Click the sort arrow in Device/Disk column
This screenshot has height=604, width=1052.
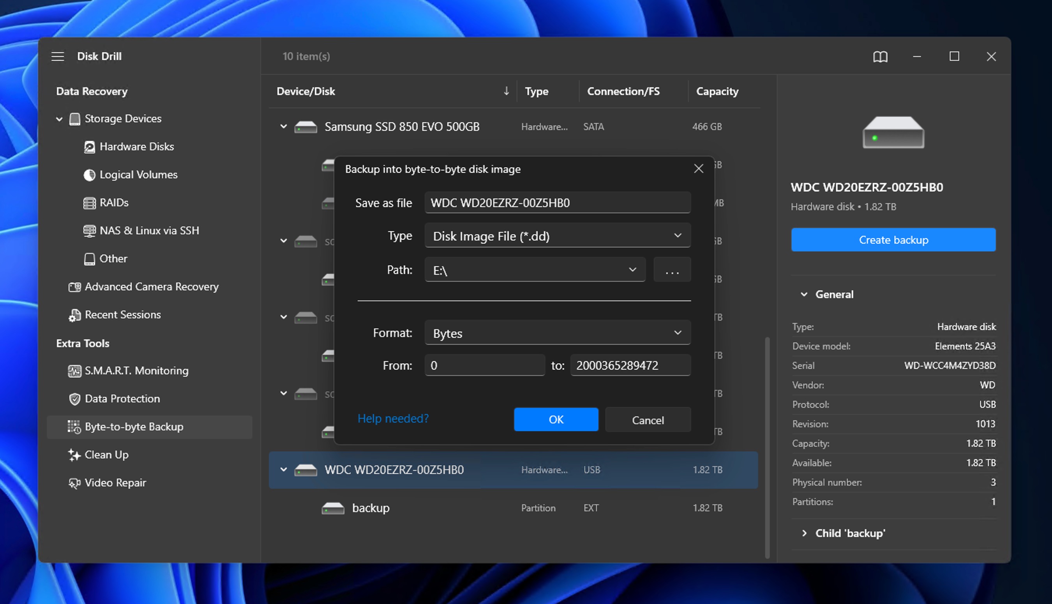tap(506, 91)
